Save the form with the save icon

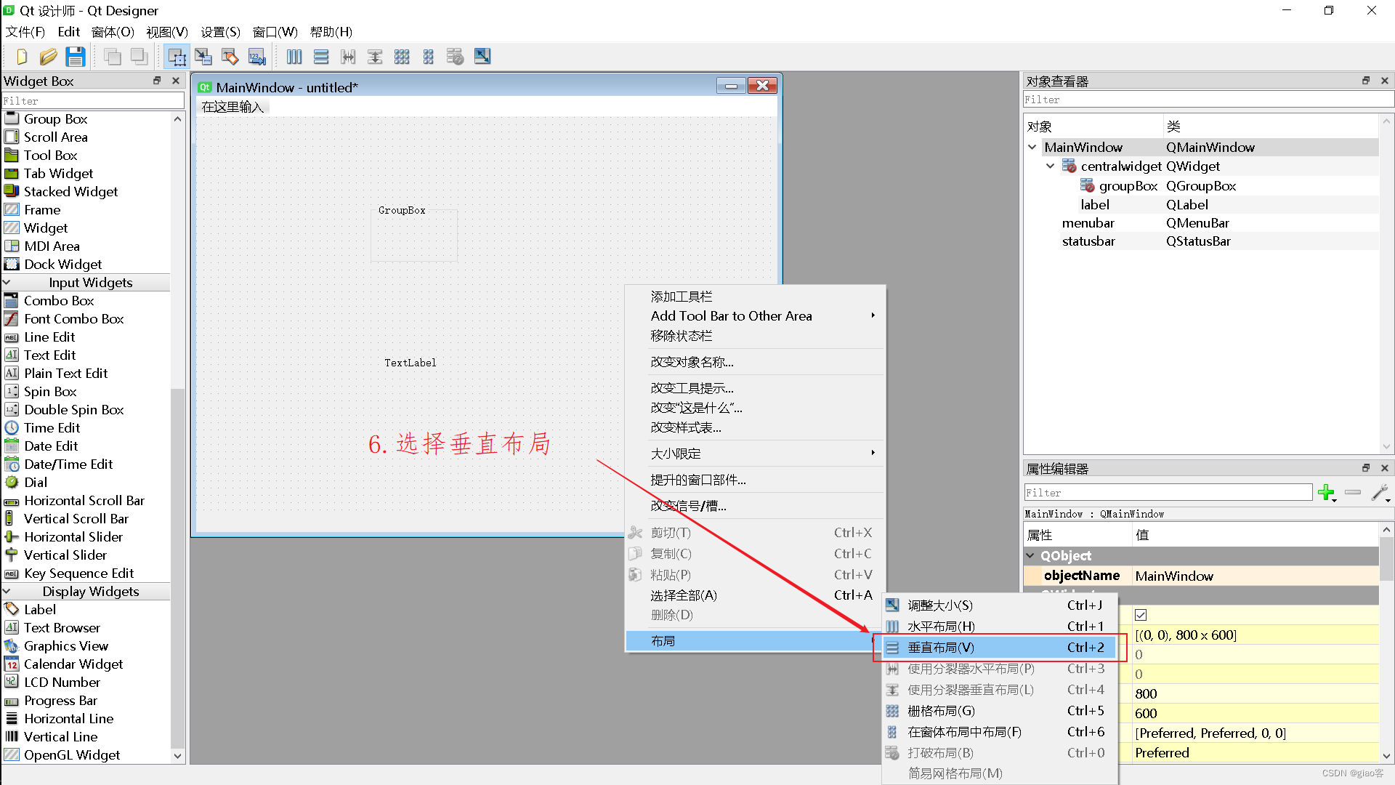[x=76, y=56]
